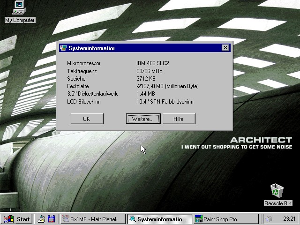This screenshot has width=300, height=225.
Task: Click the 'IBM 486 SLC2' value
Action: coord(153,63)
